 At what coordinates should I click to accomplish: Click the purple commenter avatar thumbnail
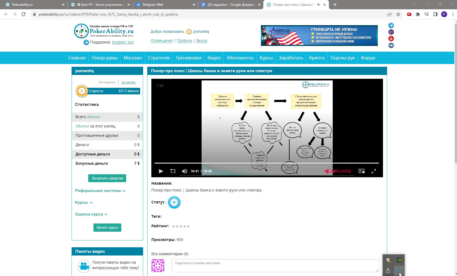158,266
